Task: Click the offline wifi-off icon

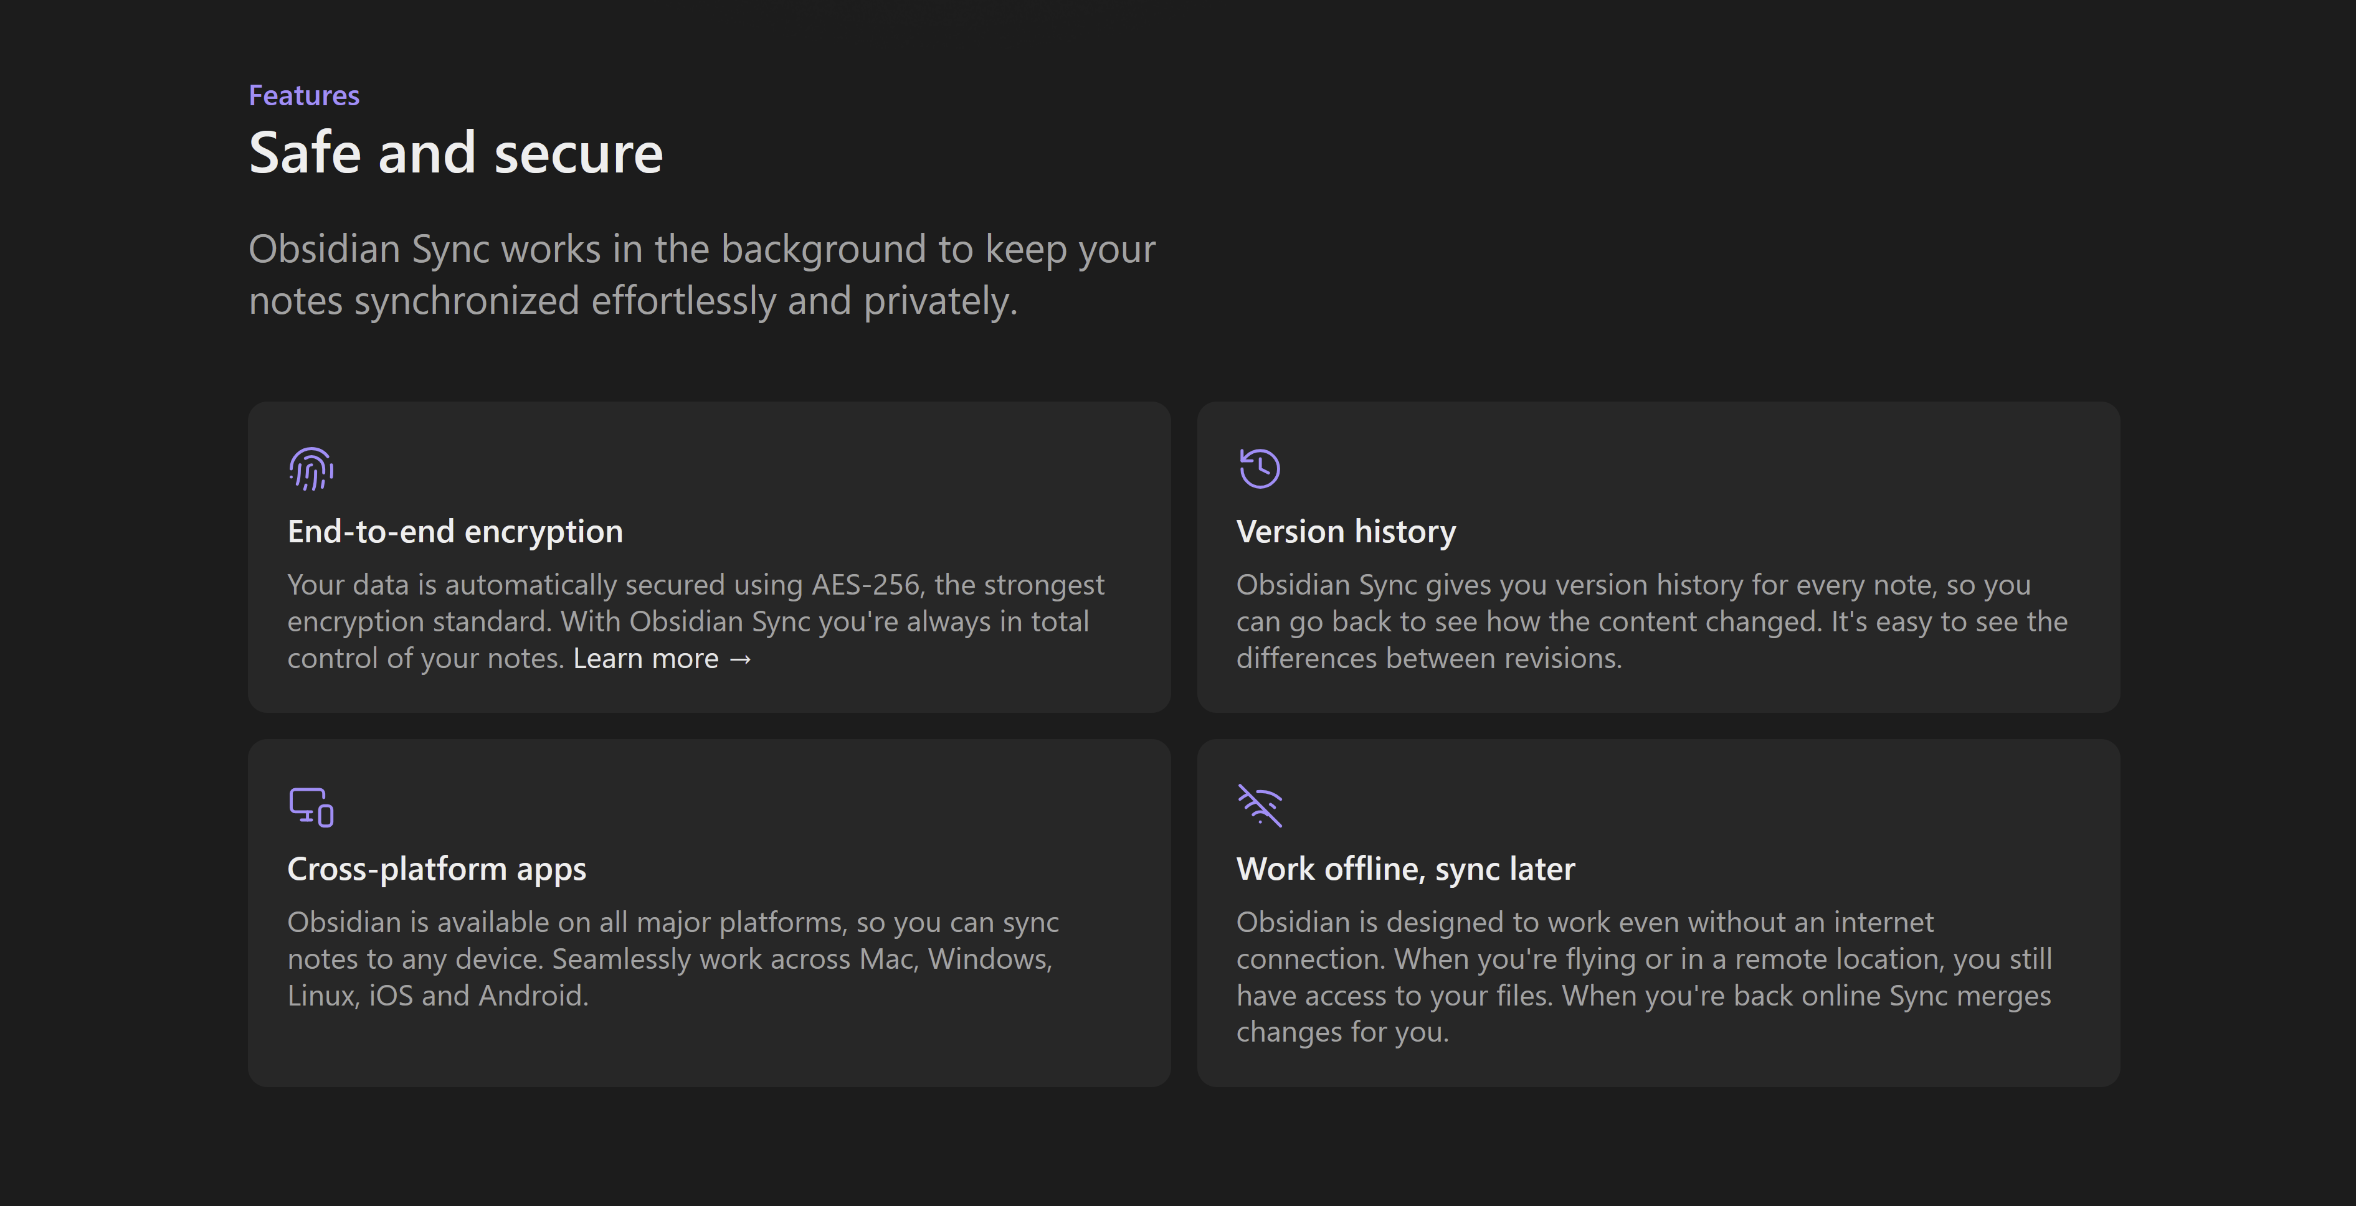Action: (1260, 806)
